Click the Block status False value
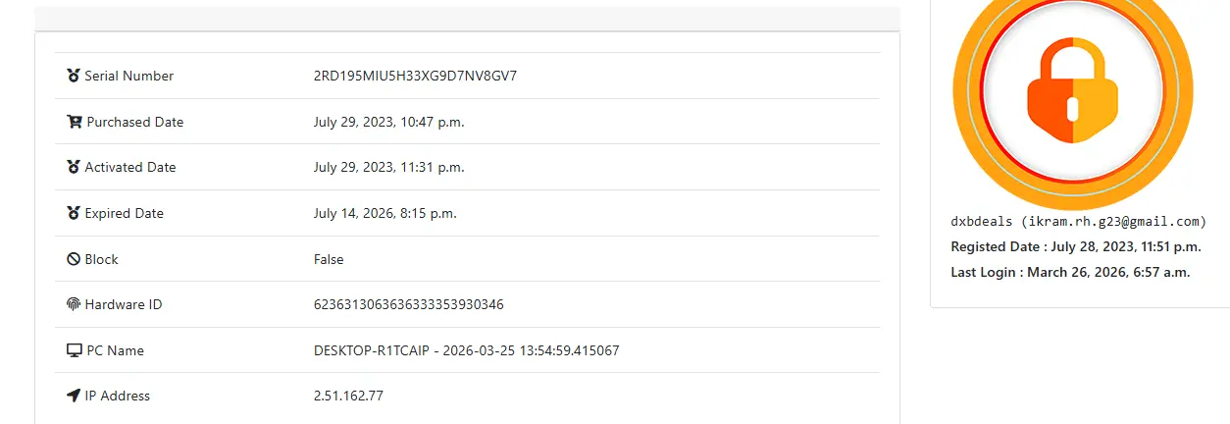The image size is (1230, 424). pos(329,259)
